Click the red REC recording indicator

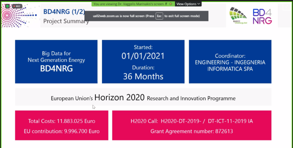pos(17,6)
